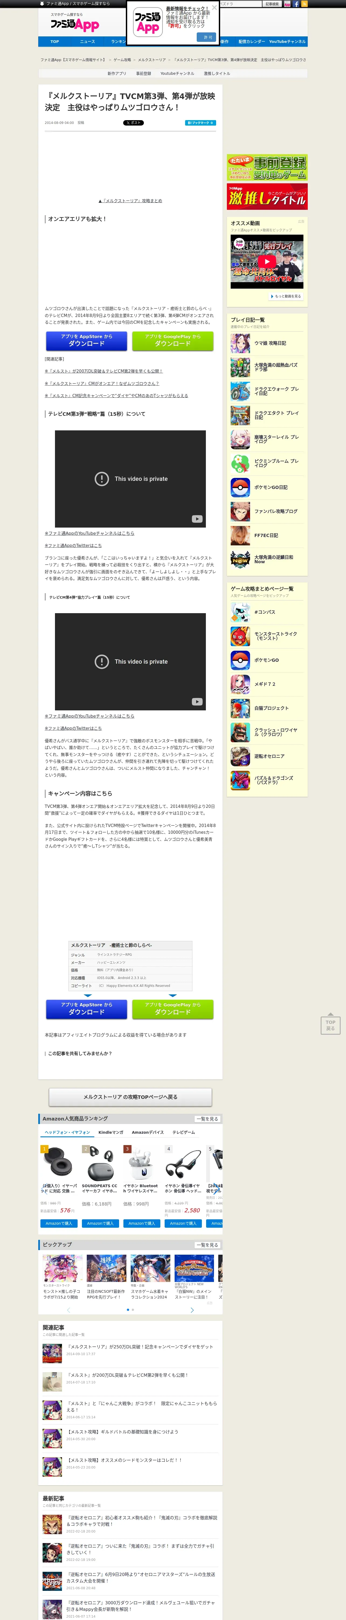Select the 激推しタイトル sub-menu link

point(217,74)
